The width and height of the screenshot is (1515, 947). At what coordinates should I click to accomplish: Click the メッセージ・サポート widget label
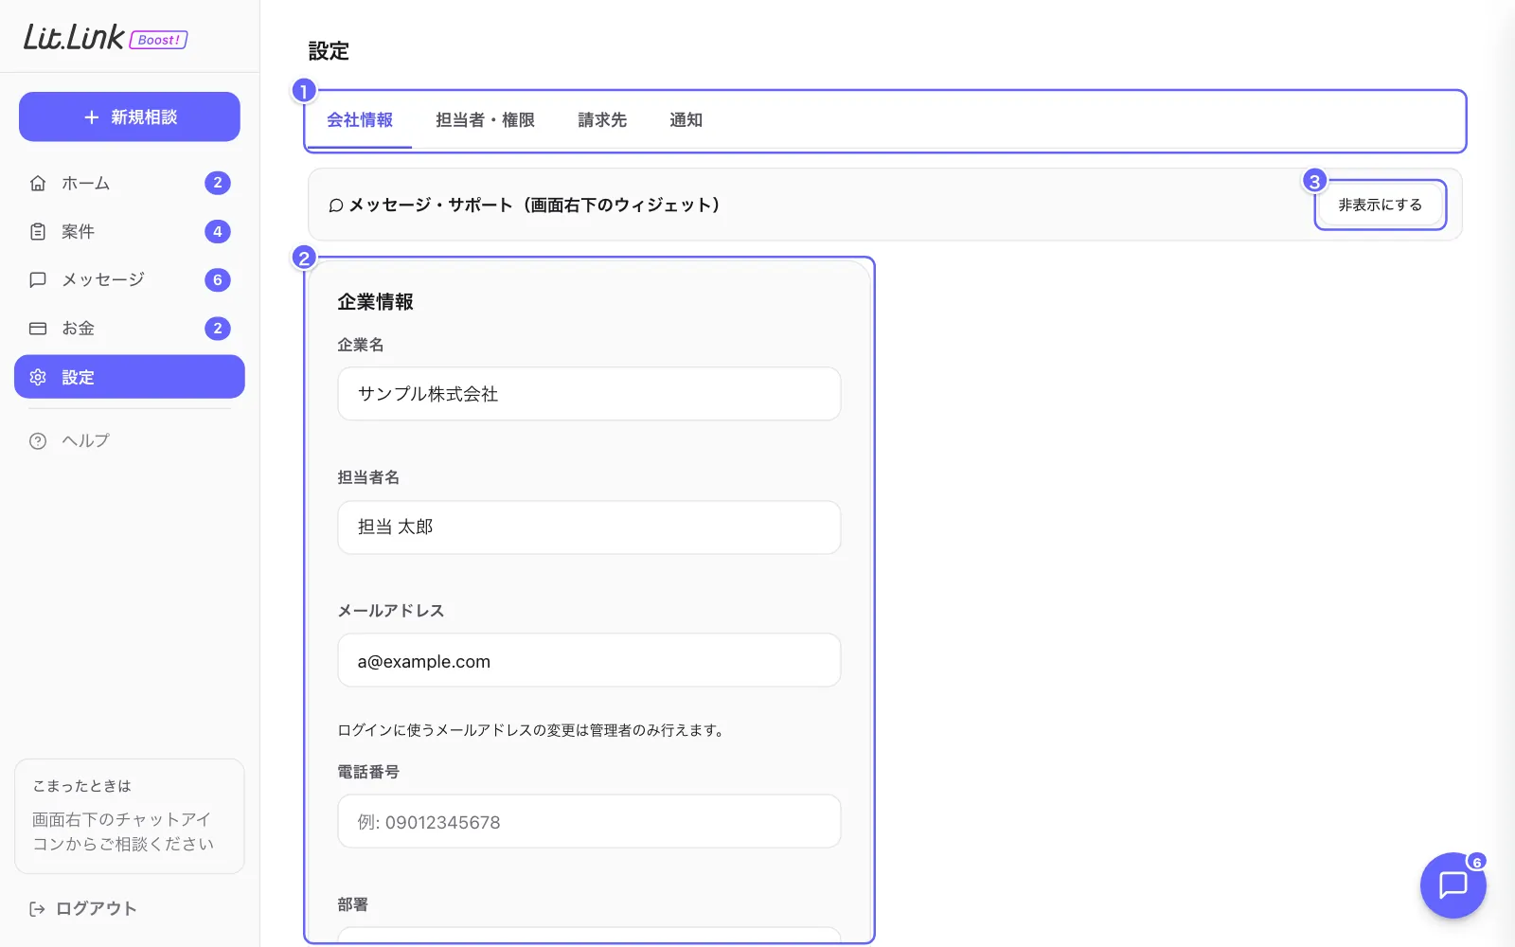(x=534, y=205)
